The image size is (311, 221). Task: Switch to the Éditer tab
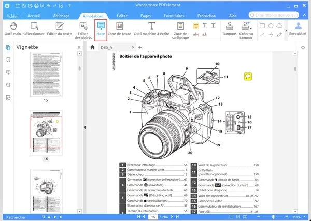pos(122,16)
